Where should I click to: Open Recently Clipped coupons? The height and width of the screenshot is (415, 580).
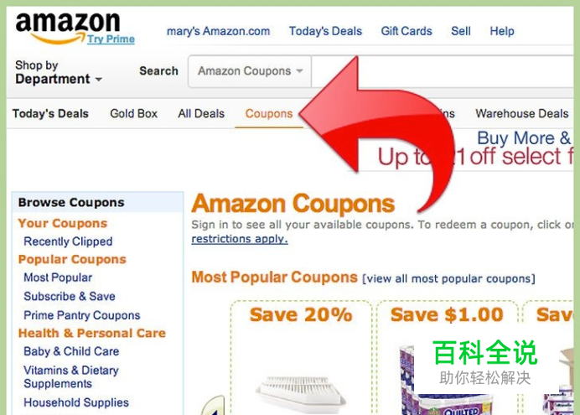(68, 241)
